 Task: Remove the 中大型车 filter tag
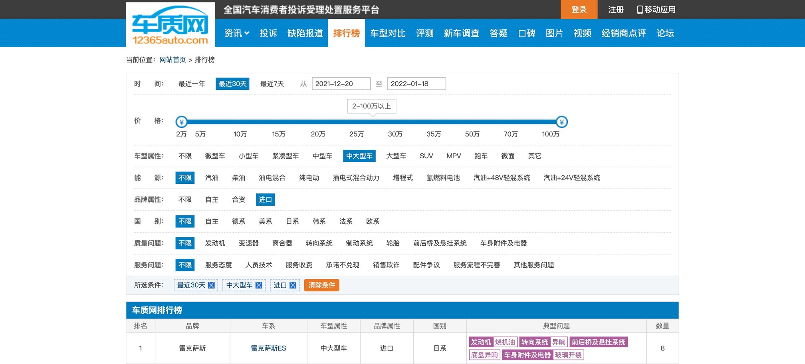tap(259, 285)
